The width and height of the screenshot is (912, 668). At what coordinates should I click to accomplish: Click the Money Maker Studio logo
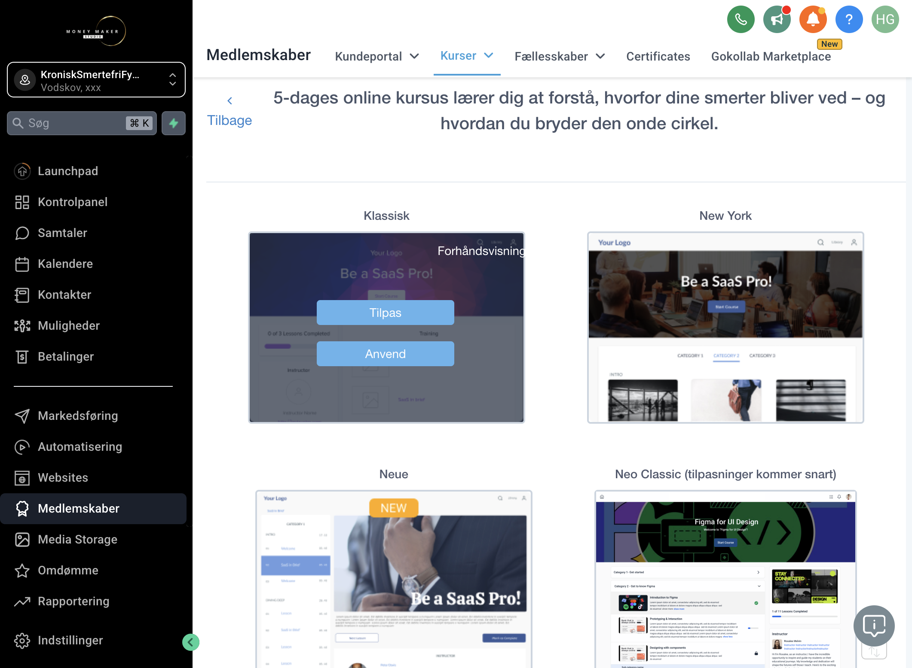pos(96,31)
